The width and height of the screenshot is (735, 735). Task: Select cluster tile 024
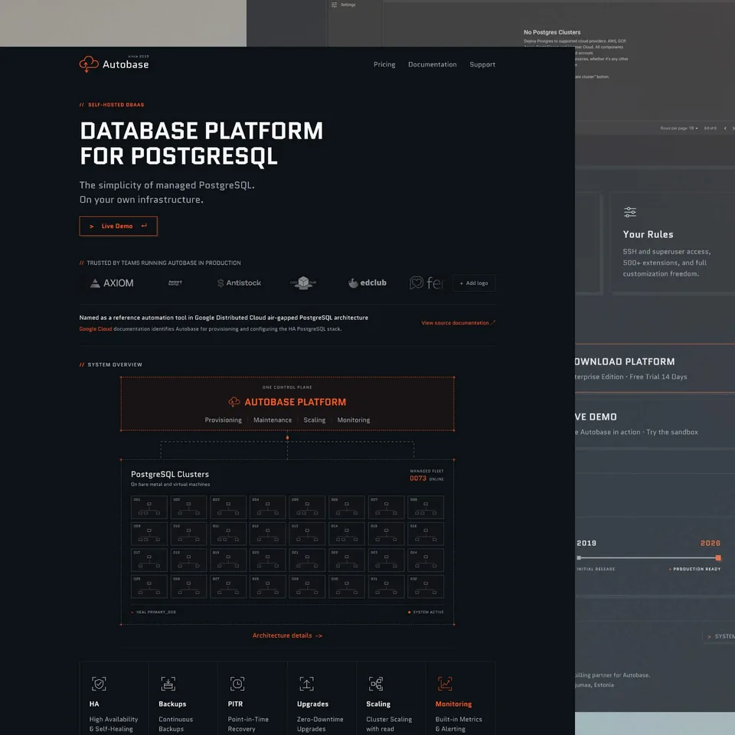coord(426,560)
